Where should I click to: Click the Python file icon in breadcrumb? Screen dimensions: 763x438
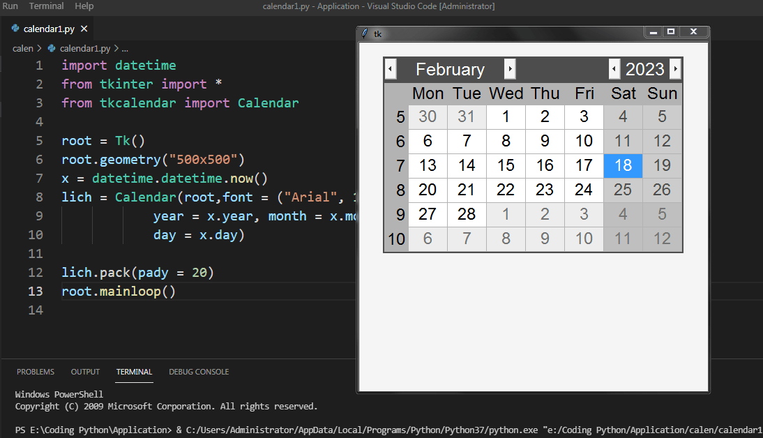tap(52, 49)
